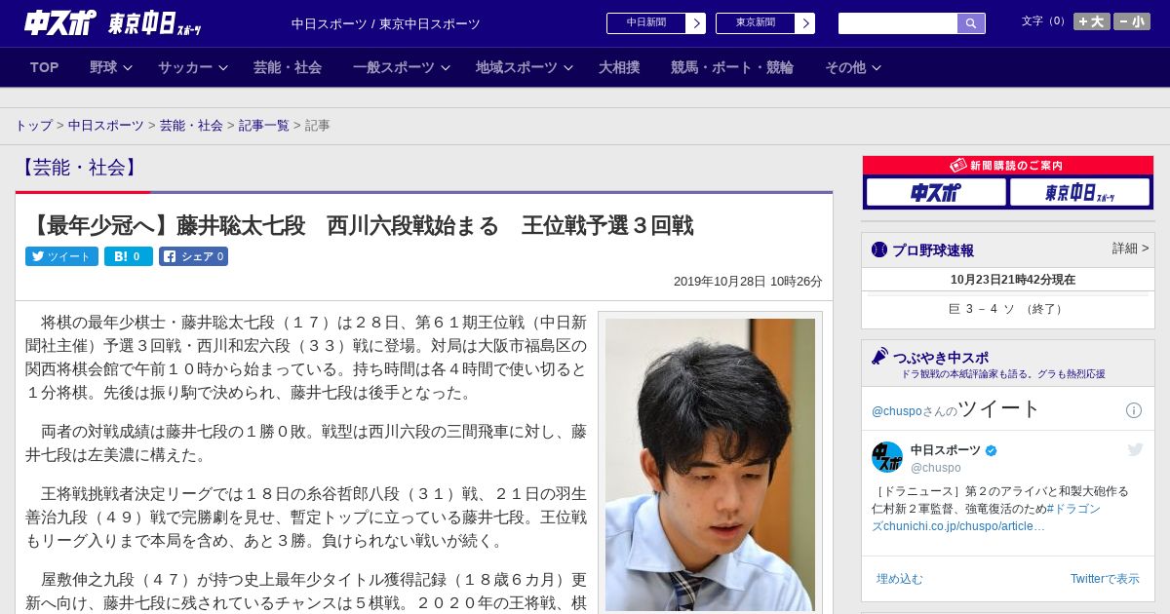Click the search magnifier button
1170x614 pixels.
coord(971,23)
